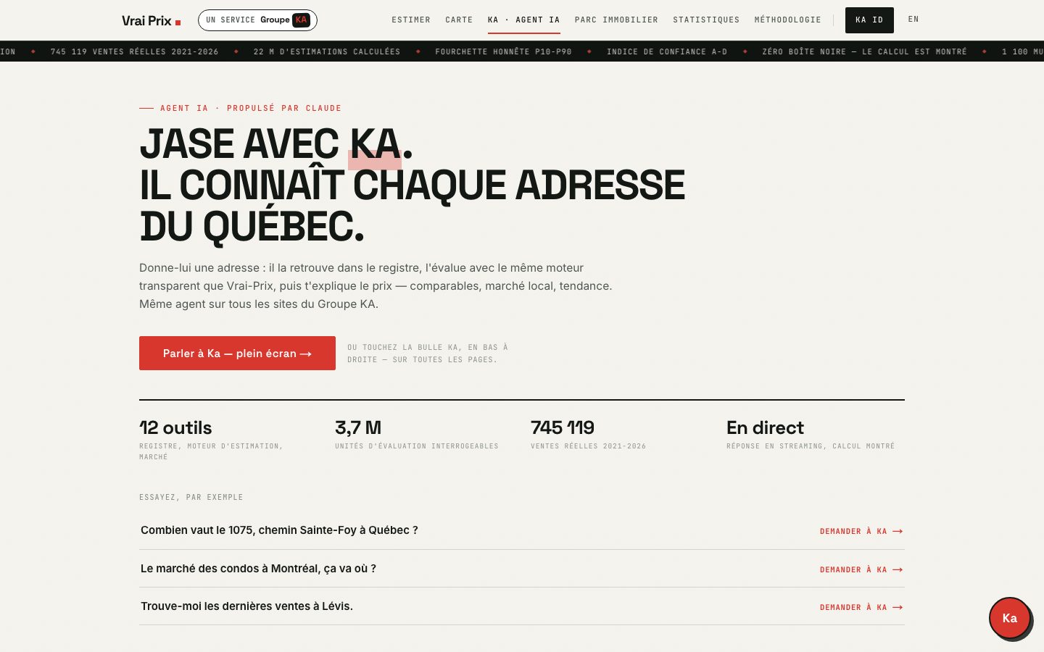Open the Vrai Prix home logo

(x=152, y=20)
